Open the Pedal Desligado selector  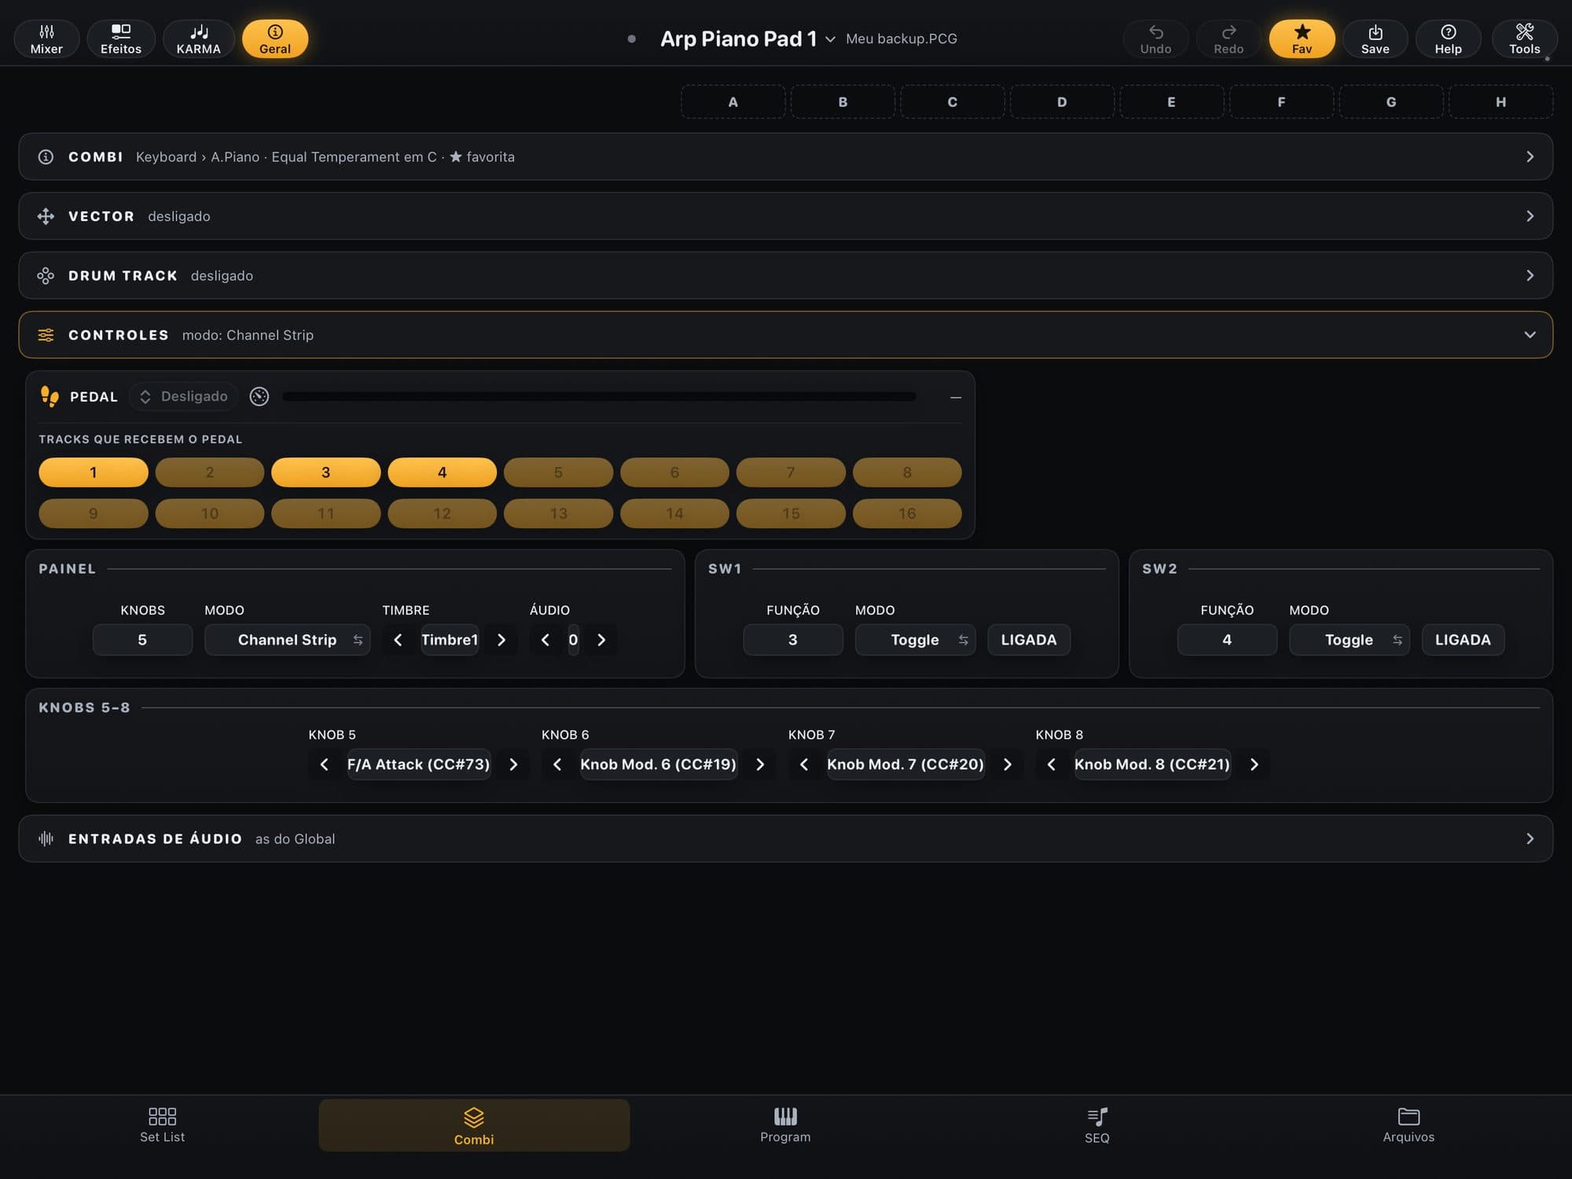point(184,397)
